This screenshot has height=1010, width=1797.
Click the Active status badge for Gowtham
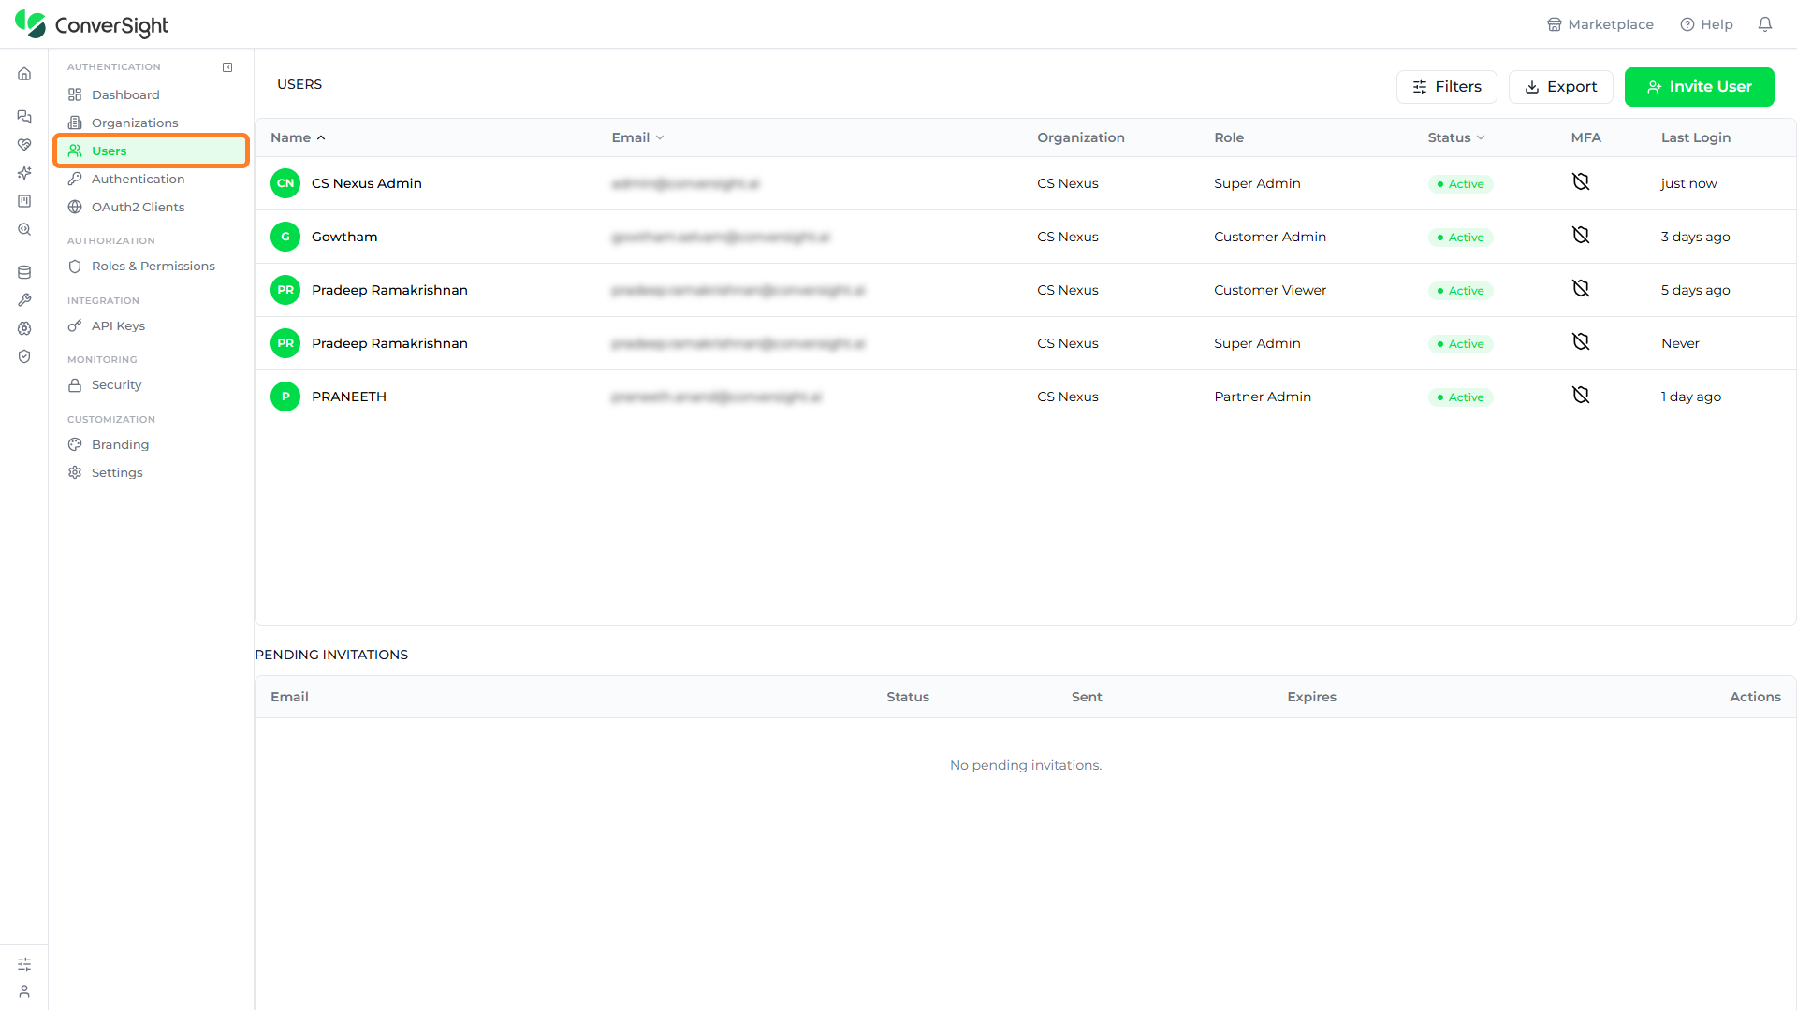(1460, 238)
